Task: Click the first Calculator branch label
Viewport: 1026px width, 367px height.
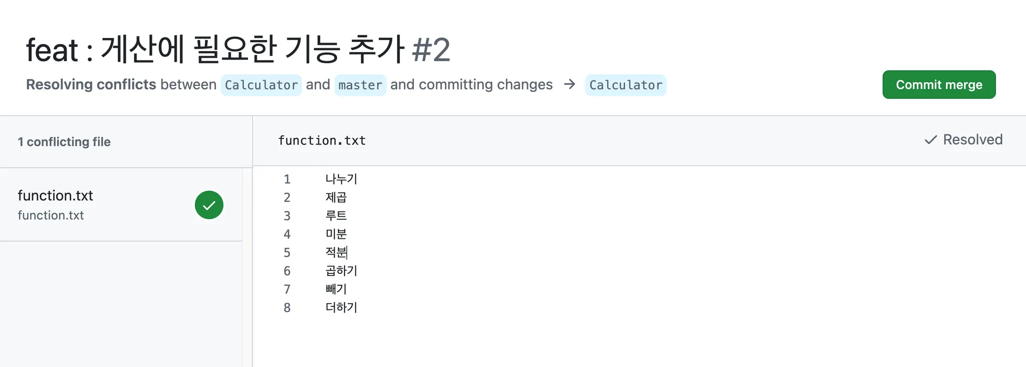Action: point(261,85)
